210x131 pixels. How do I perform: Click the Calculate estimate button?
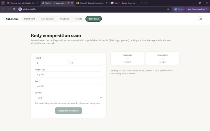click(x=69, y=111)
